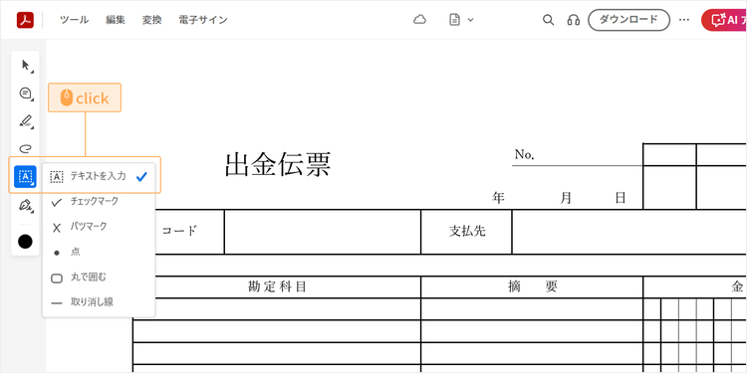Open the AI assistant button
747x373 pixels.
click(x=724, y=20)
